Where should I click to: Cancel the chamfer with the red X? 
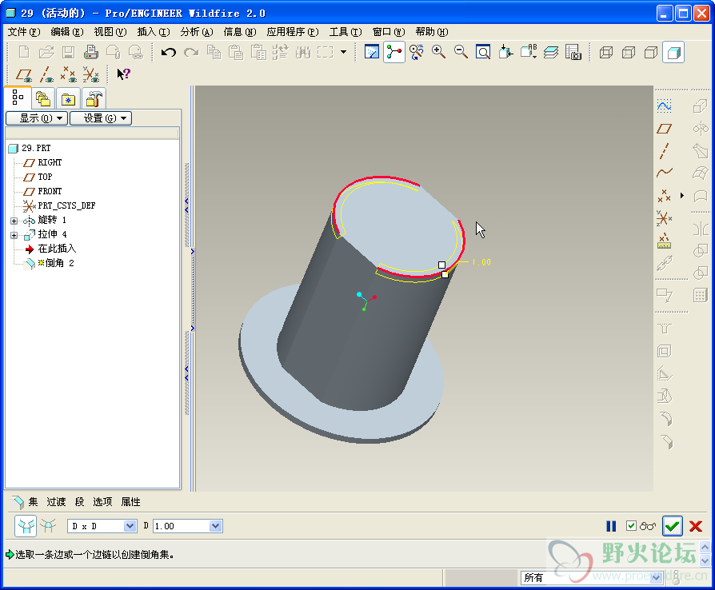click(x=696, y=526)
